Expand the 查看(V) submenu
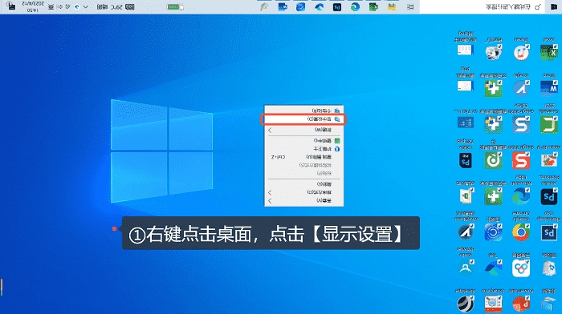 (x=304, y=200)
